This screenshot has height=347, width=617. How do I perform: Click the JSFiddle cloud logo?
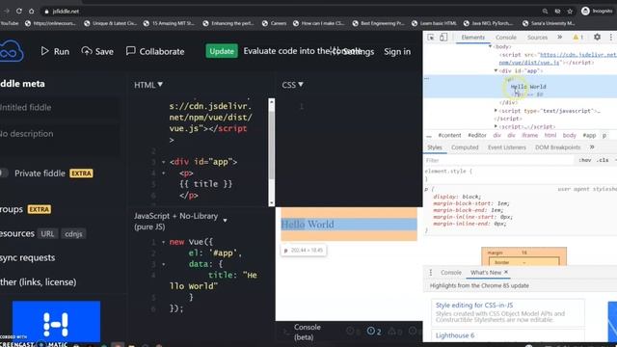point(12,51)
